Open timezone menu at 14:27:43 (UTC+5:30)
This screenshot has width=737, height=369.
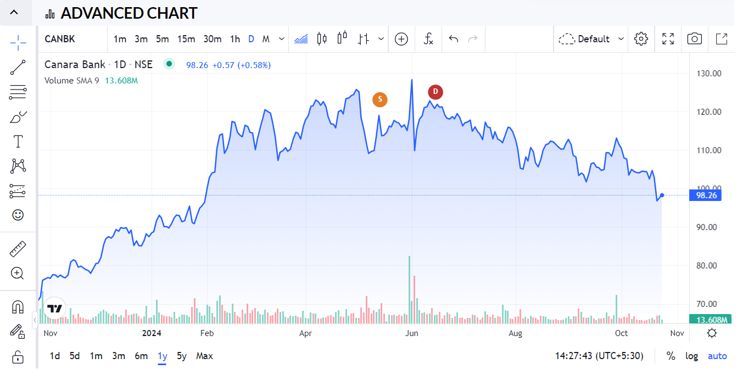(x=599, y=356)
